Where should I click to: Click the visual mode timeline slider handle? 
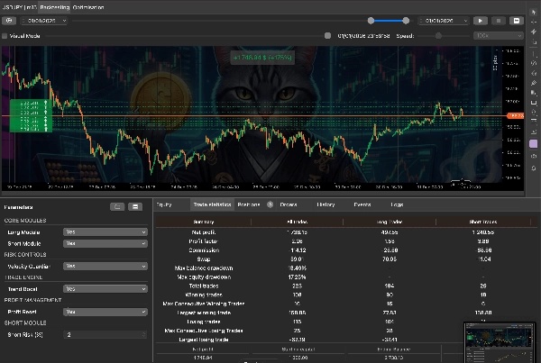point(327,35)
